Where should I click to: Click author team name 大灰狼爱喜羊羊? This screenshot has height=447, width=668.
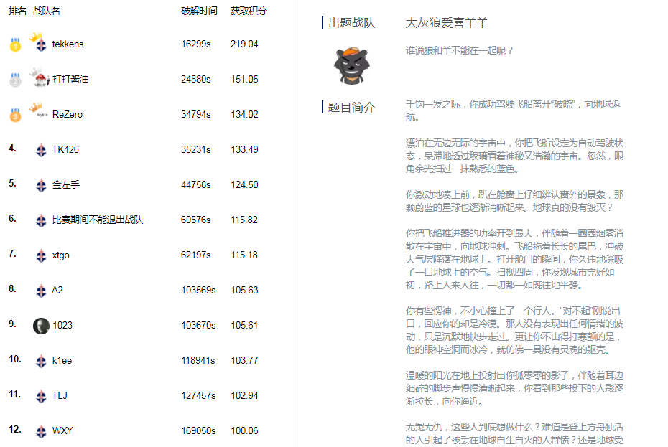[x=447, y=23]
